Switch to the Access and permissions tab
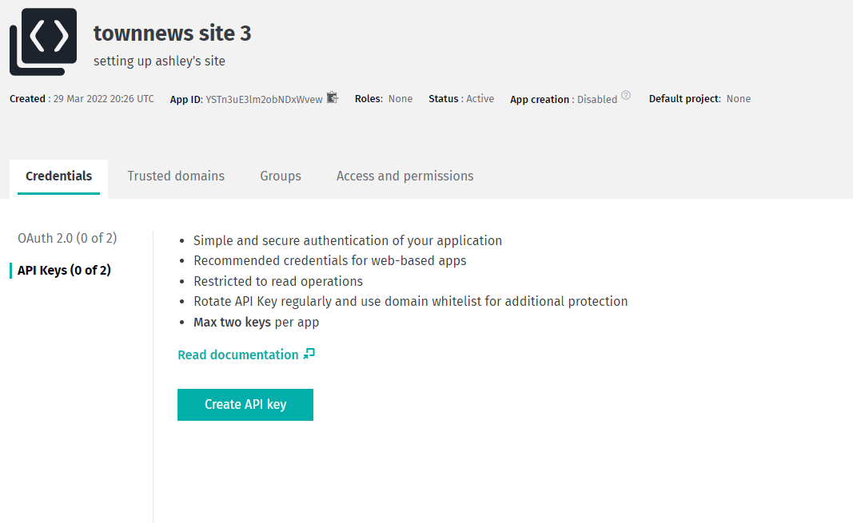 coord(405,176)
